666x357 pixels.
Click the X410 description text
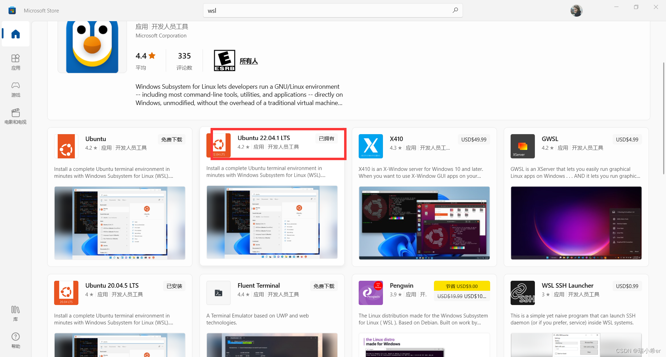pyautogui.click(x=421, y=173)
